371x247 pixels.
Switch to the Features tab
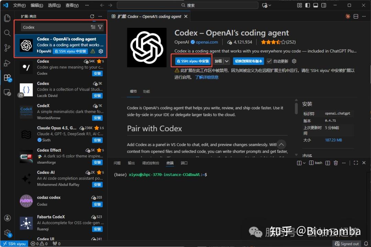146,92
